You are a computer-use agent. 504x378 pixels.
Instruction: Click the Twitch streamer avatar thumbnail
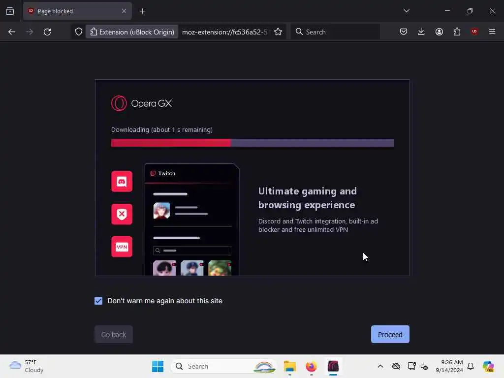point(161,211)
